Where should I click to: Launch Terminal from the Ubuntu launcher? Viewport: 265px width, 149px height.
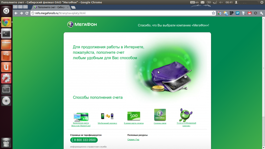pyautogui.click(x=6, y=33)
